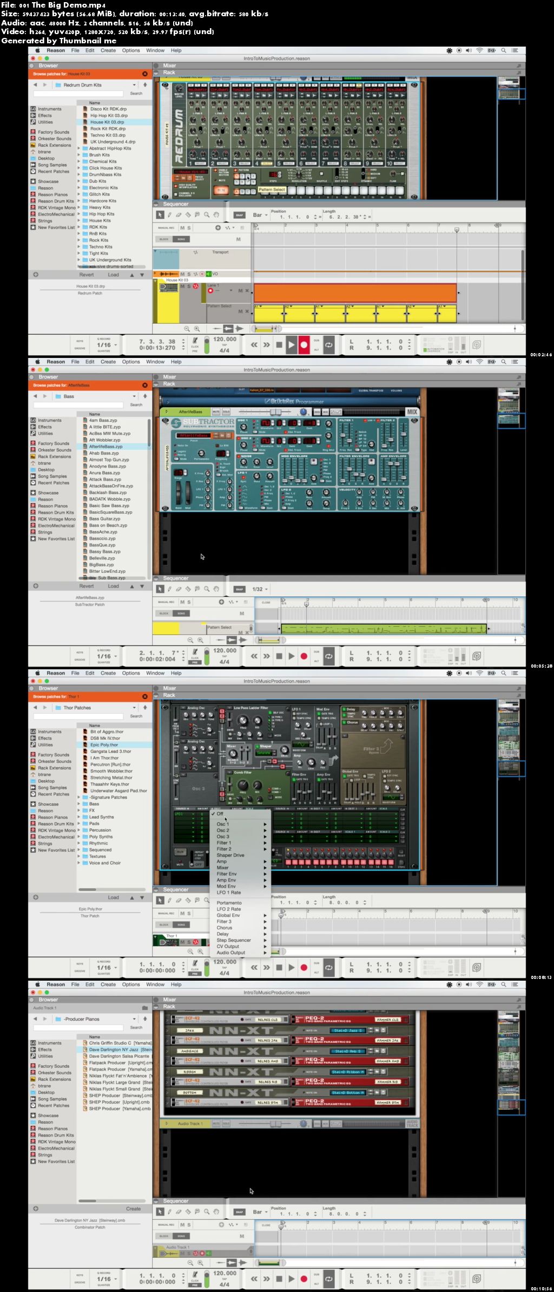Toggle the SNAP button in the Redrum Drum Kits frame
The image size is (554, 1292).
(239, 215)
